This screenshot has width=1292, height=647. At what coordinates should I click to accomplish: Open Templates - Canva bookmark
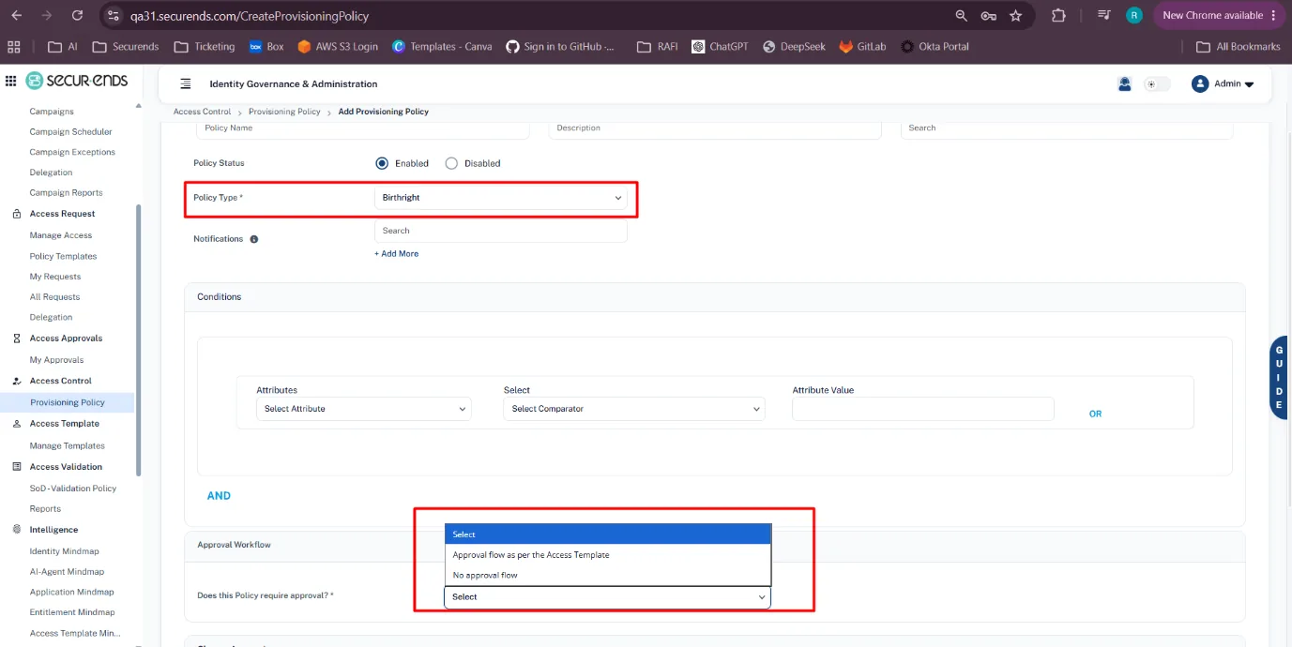coord(442,46)
